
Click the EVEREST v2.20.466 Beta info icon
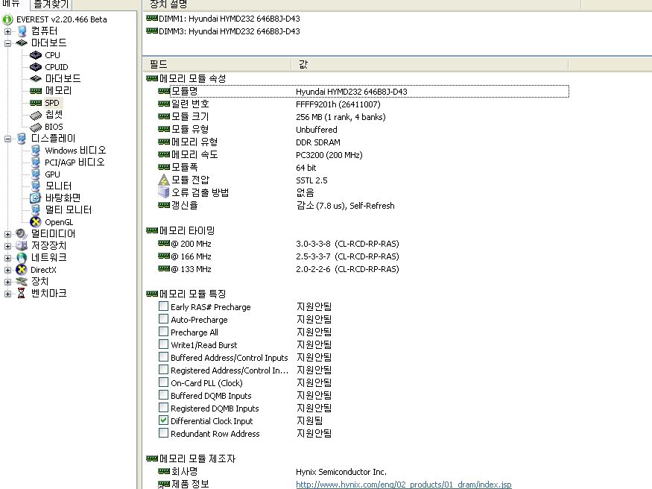tap(7, 19)
